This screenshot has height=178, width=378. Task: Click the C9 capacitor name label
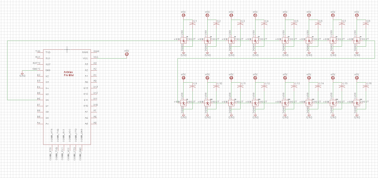tap(195, 84)
